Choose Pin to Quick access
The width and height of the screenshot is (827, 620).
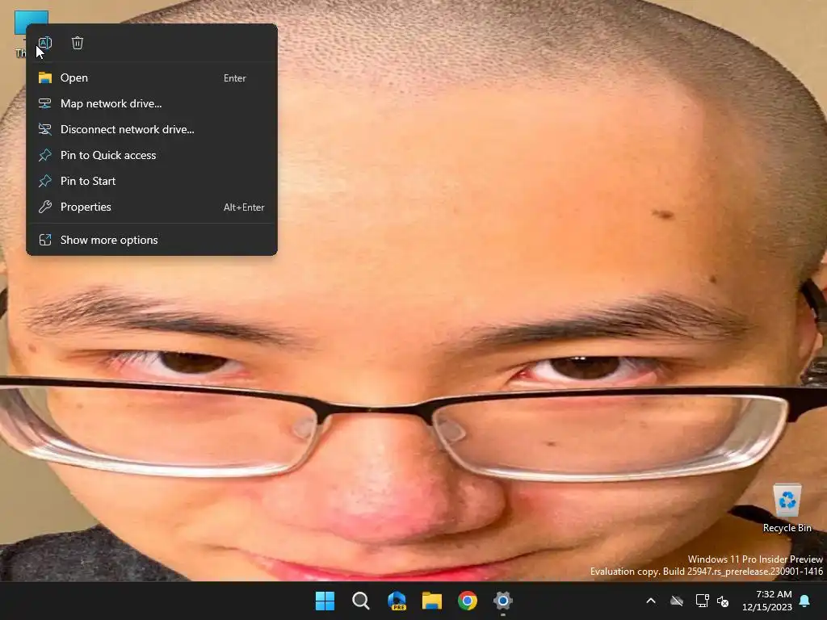pos(151,156)
